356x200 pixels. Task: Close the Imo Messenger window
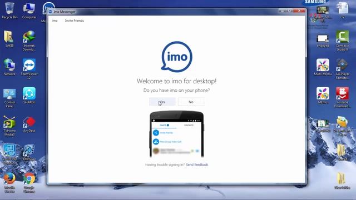299,11
